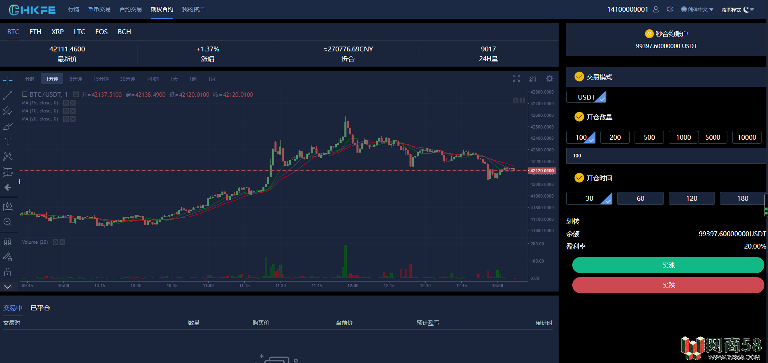This screenshot has width=768, height=363.
Task: Click the zoom-in magnifier tool
Action: click(8, 222)
